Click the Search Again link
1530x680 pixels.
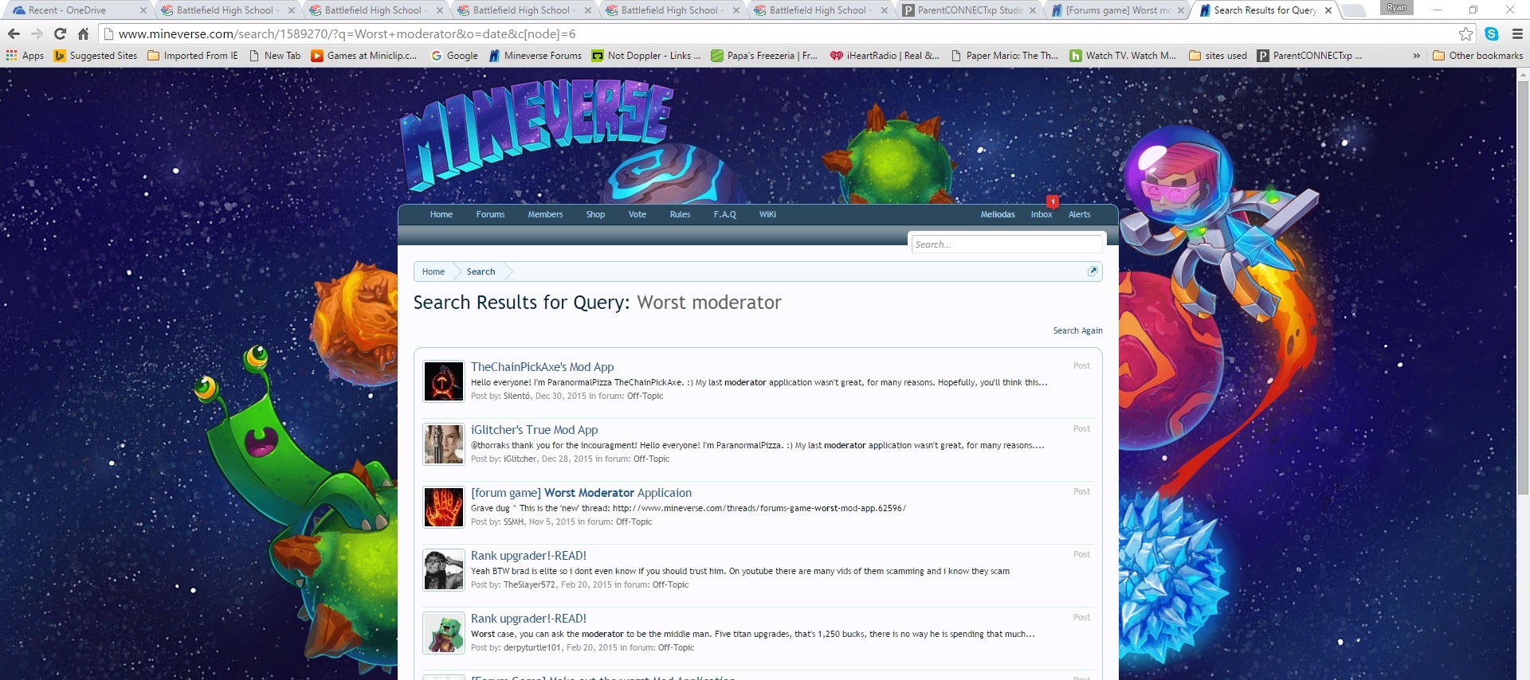click(x=1077, y=330)
